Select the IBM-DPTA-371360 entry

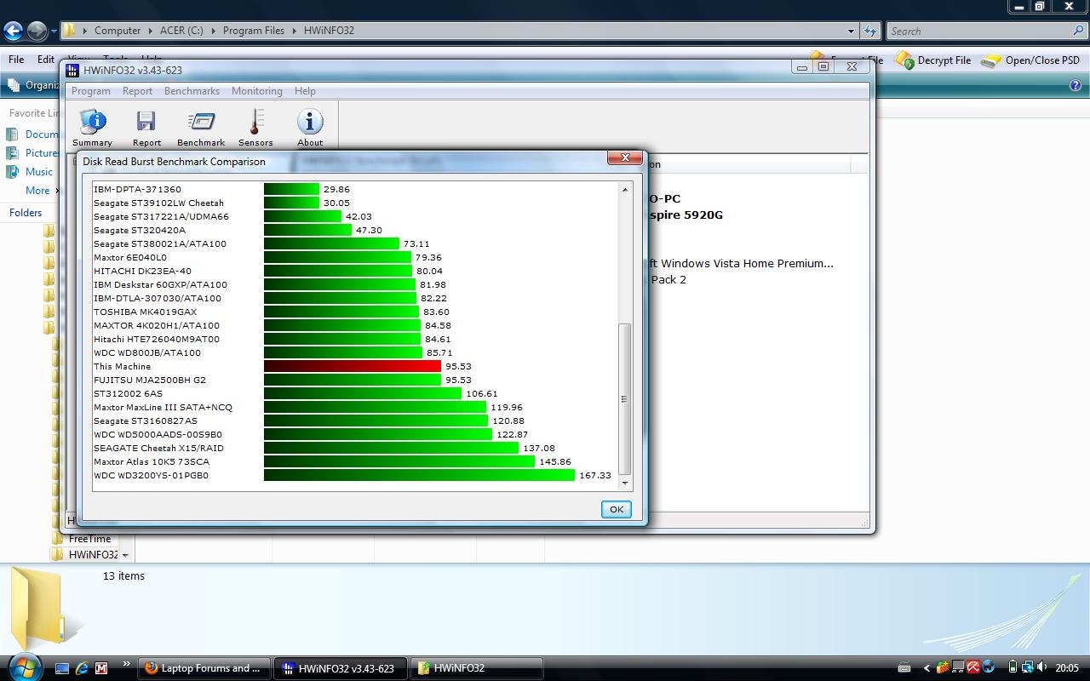coord(137,189)
